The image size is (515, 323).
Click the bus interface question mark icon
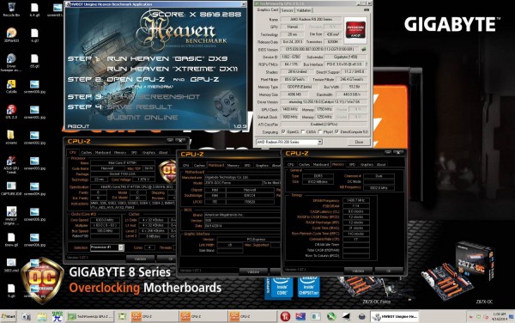367,64
